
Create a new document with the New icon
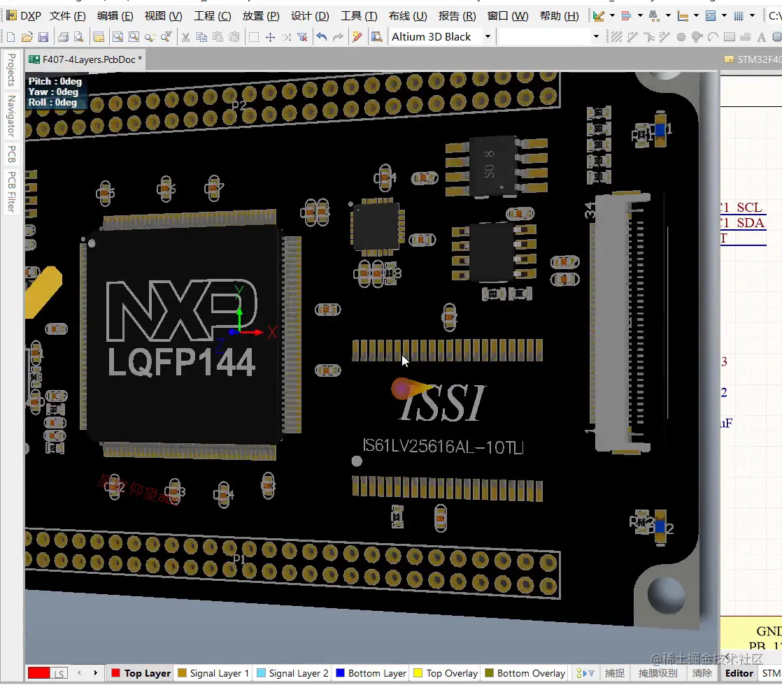[x=11, y=37]
